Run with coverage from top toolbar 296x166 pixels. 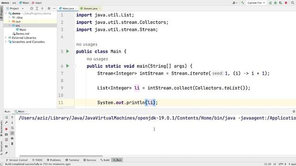tap(281, 3)
